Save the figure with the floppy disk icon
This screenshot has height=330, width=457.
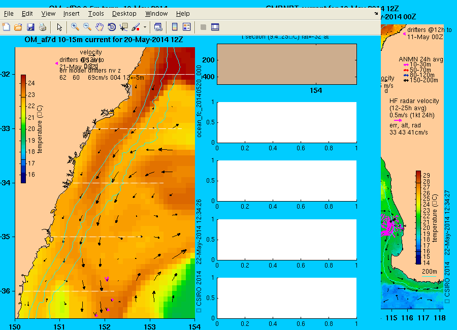pos(30,27)
